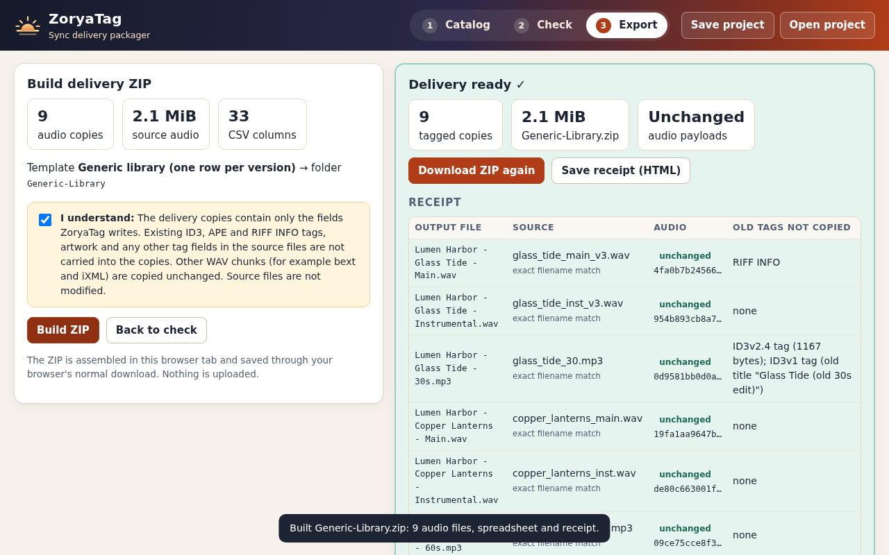Click hash '0d9581bb0d0a…'
This screenshot has width=889, height=555.
688,377
